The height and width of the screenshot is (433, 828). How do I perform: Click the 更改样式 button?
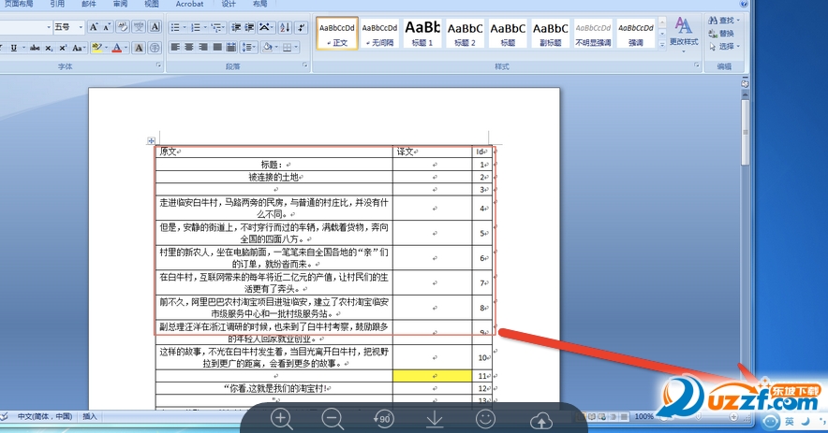pyautogui.click(x=684, y=33)
